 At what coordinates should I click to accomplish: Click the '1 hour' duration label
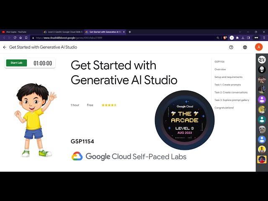[75, 105]
